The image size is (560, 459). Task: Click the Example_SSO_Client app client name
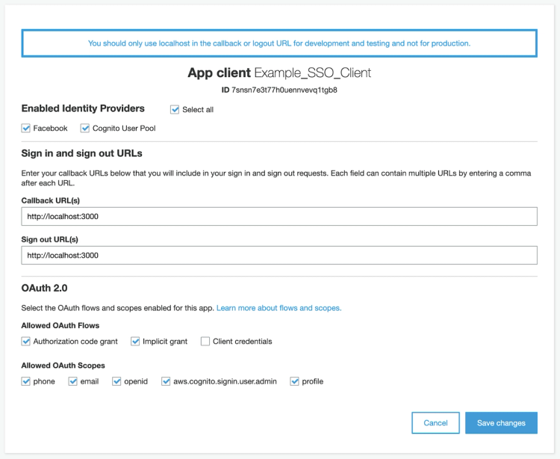click(x=313, y=73)
